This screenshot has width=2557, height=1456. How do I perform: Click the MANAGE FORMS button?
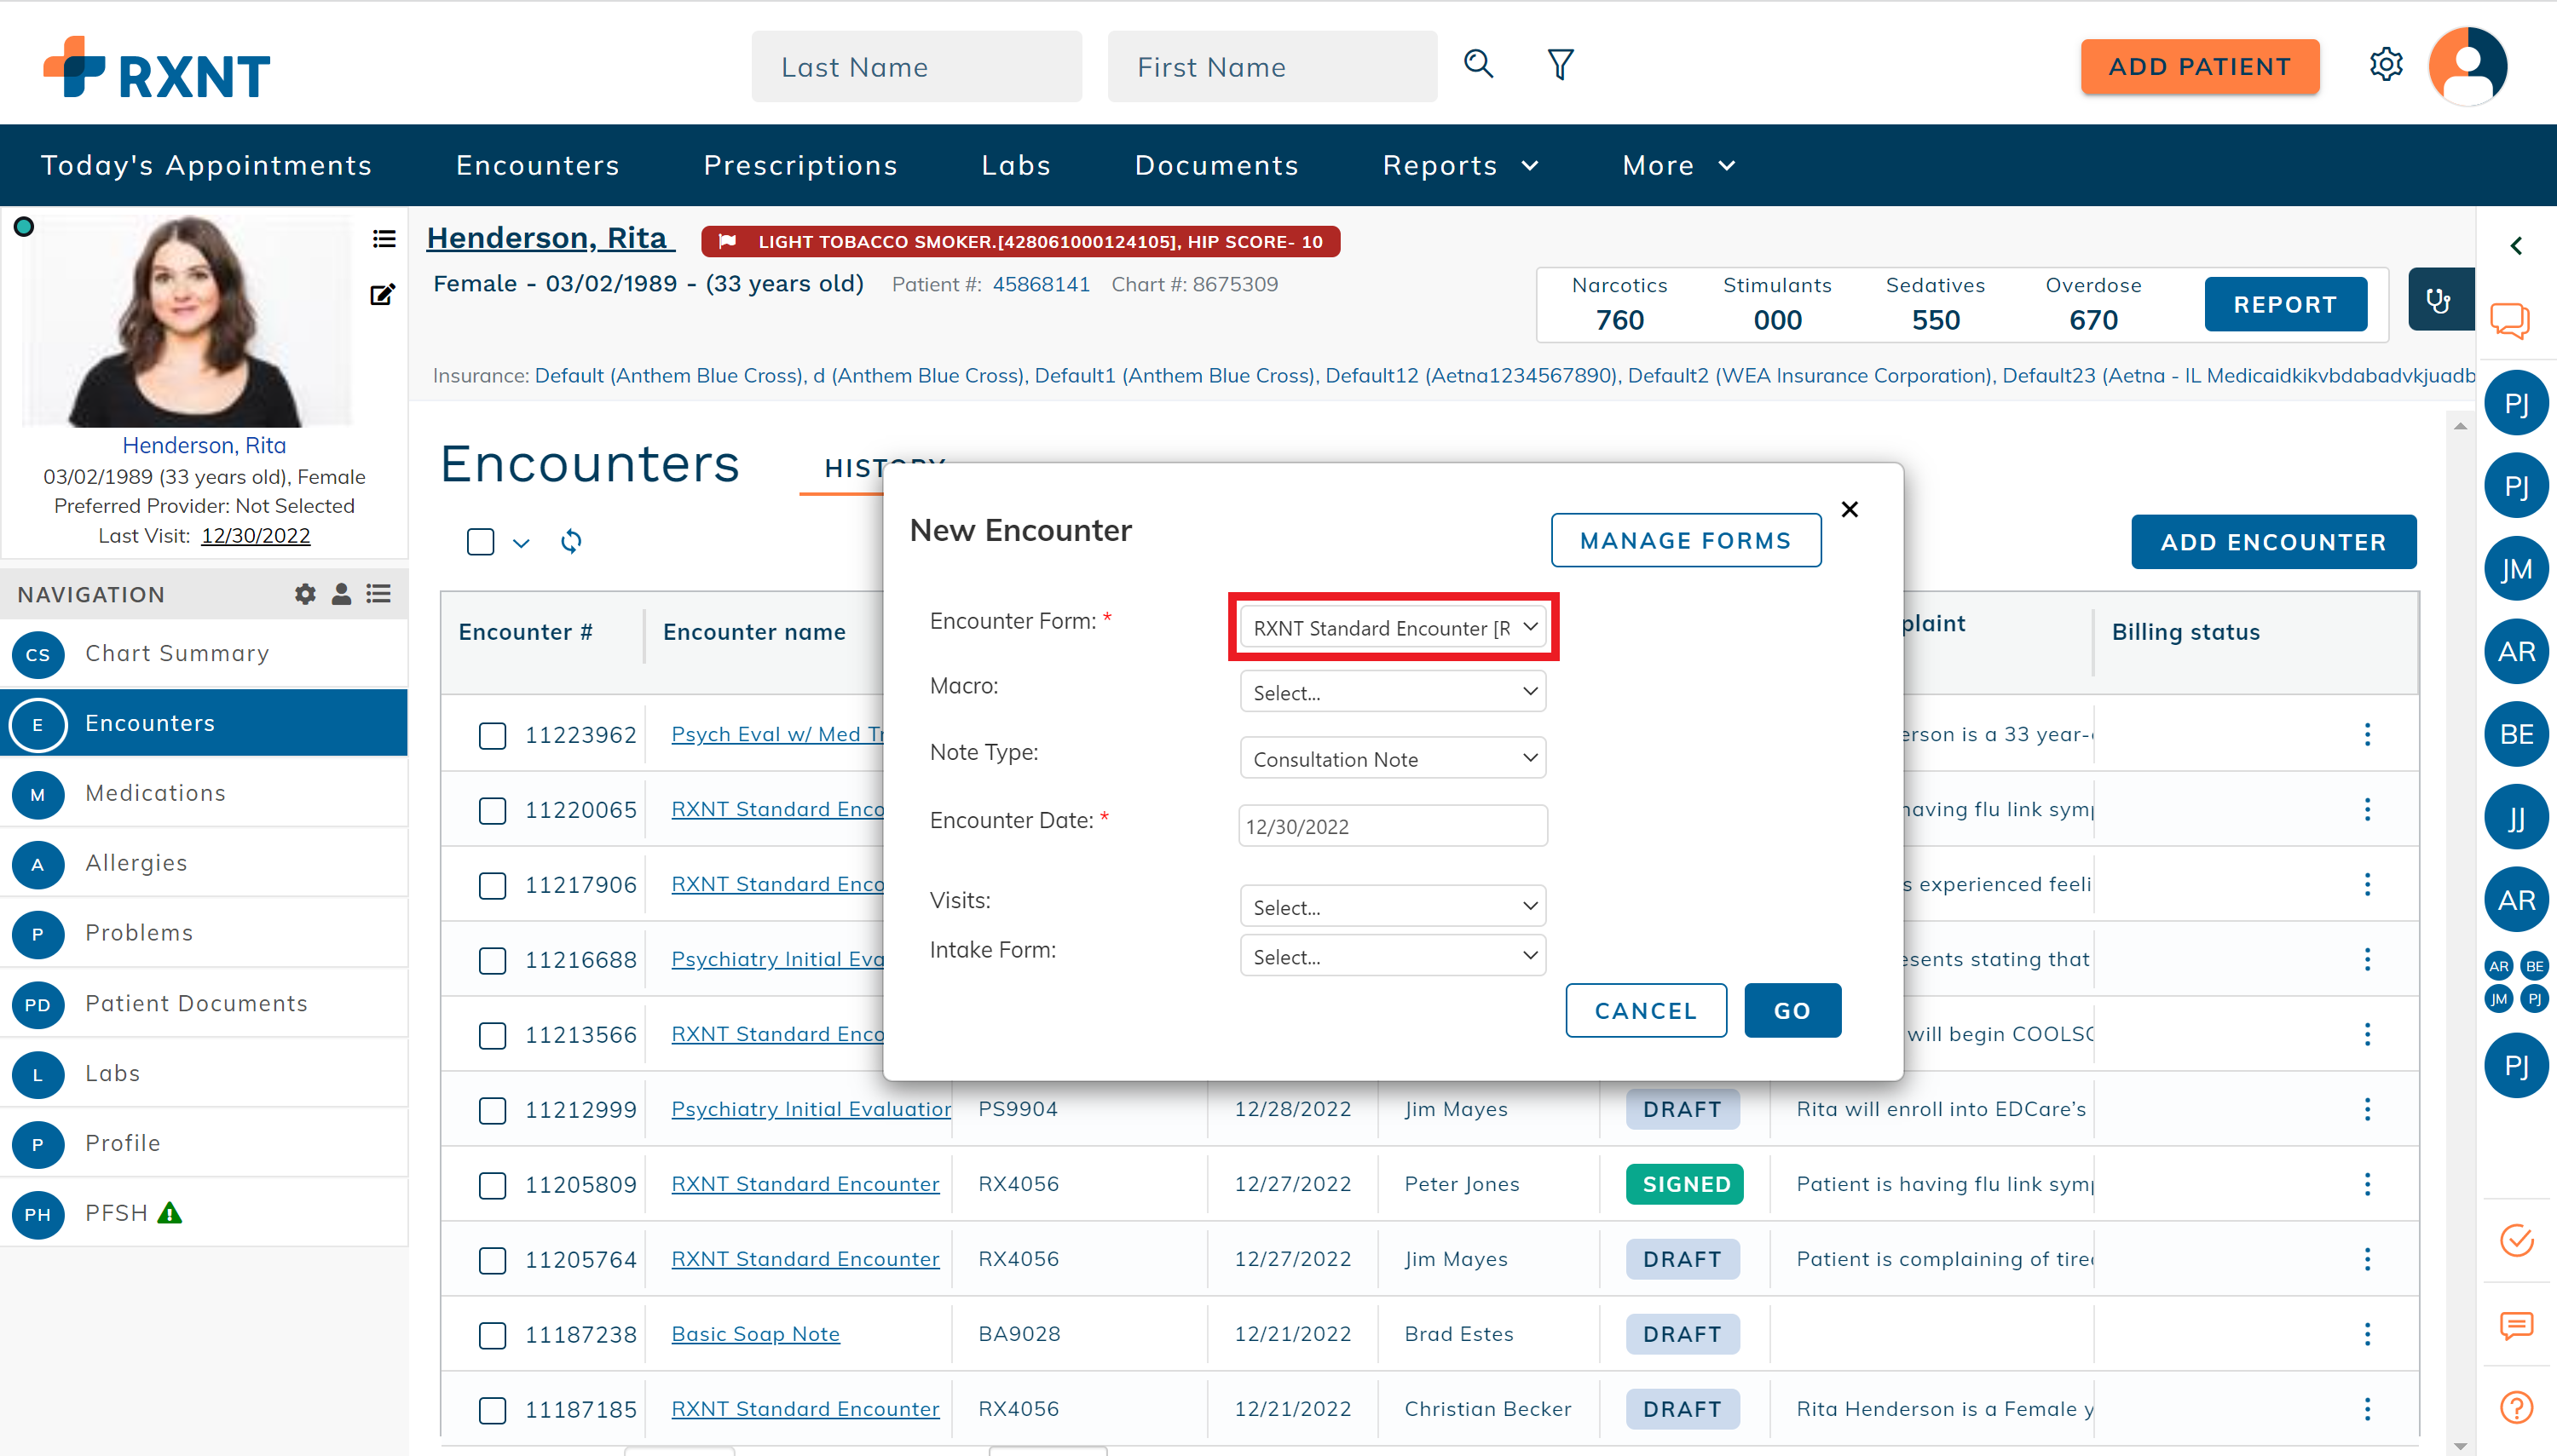tap(1685, 541)
